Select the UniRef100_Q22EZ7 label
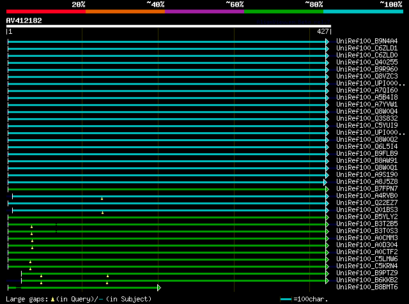Image resolution: width=409 pixels, height=304 pixels. pos(367,203)
